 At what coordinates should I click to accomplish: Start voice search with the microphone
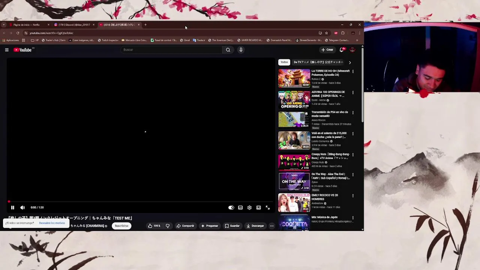[241, 49]
